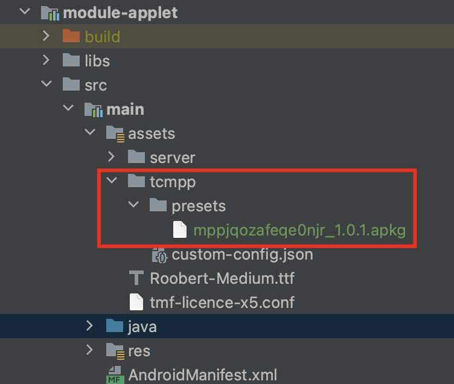Viewport: 454px width, 384px height.
Task: Click the res resource folder icon
Action: tap(115, 351)
